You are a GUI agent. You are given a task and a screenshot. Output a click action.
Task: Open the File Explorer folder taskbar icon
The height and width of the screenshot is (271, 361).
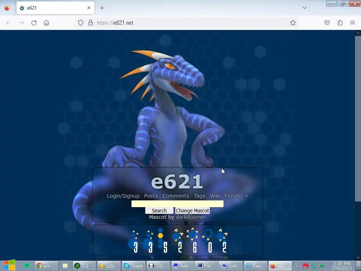[x=65, y=266]
